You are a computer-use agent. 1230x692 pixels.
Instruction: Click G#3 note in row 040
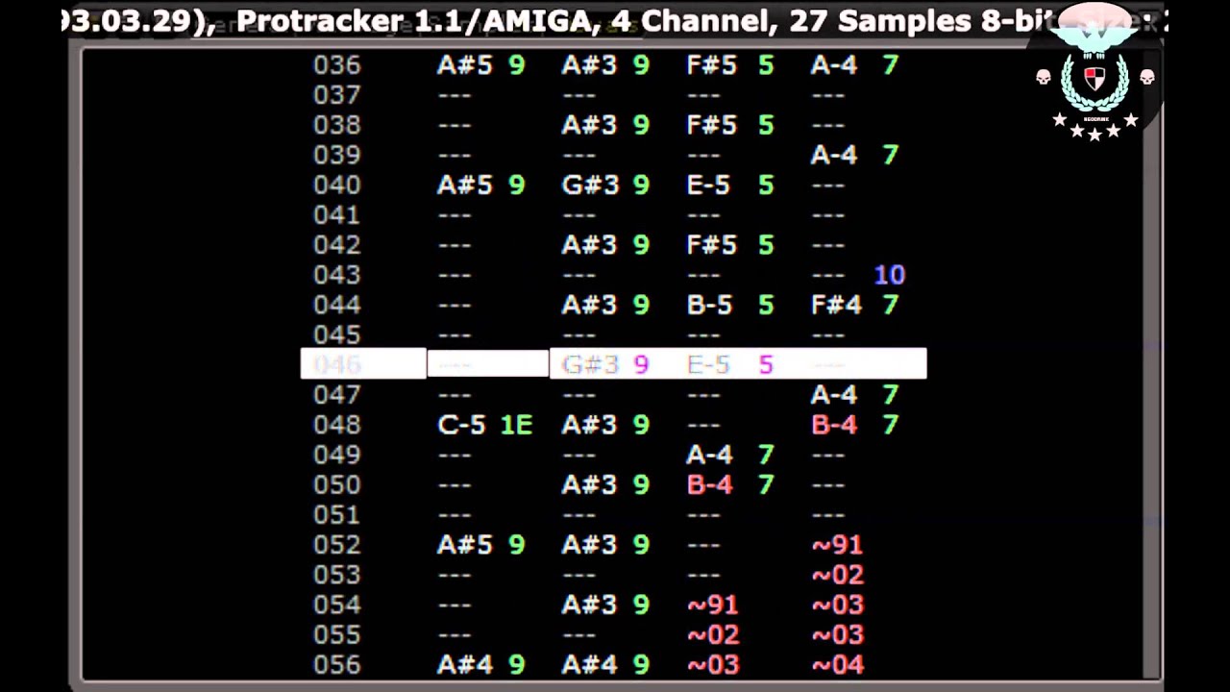tap(590, 185)
